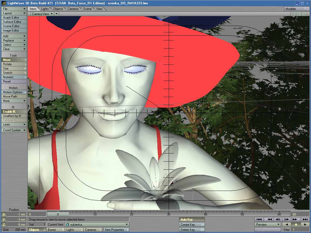The height and width of the screenshot is (233, 311).
Task: Step forward one frame
Action: pyautogui.click(x=287, y=219)
